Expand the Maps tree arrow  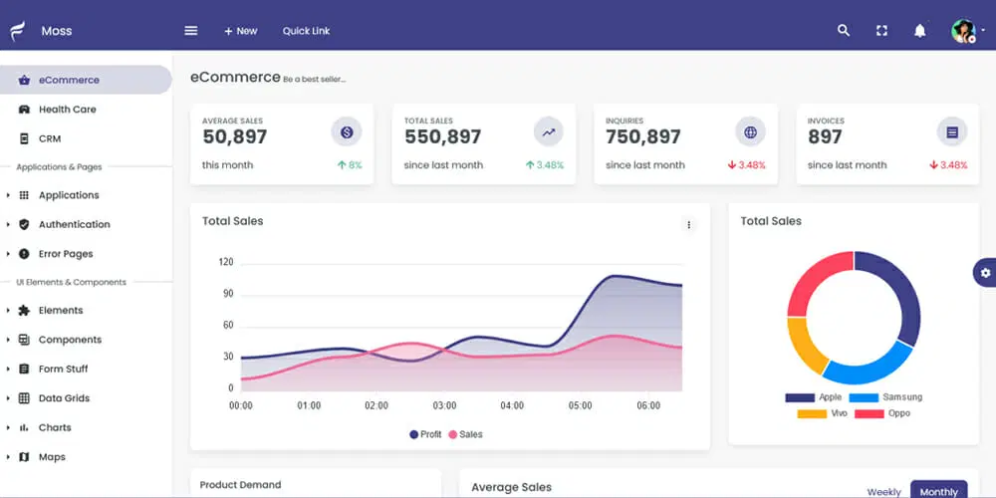coord(8,457)
